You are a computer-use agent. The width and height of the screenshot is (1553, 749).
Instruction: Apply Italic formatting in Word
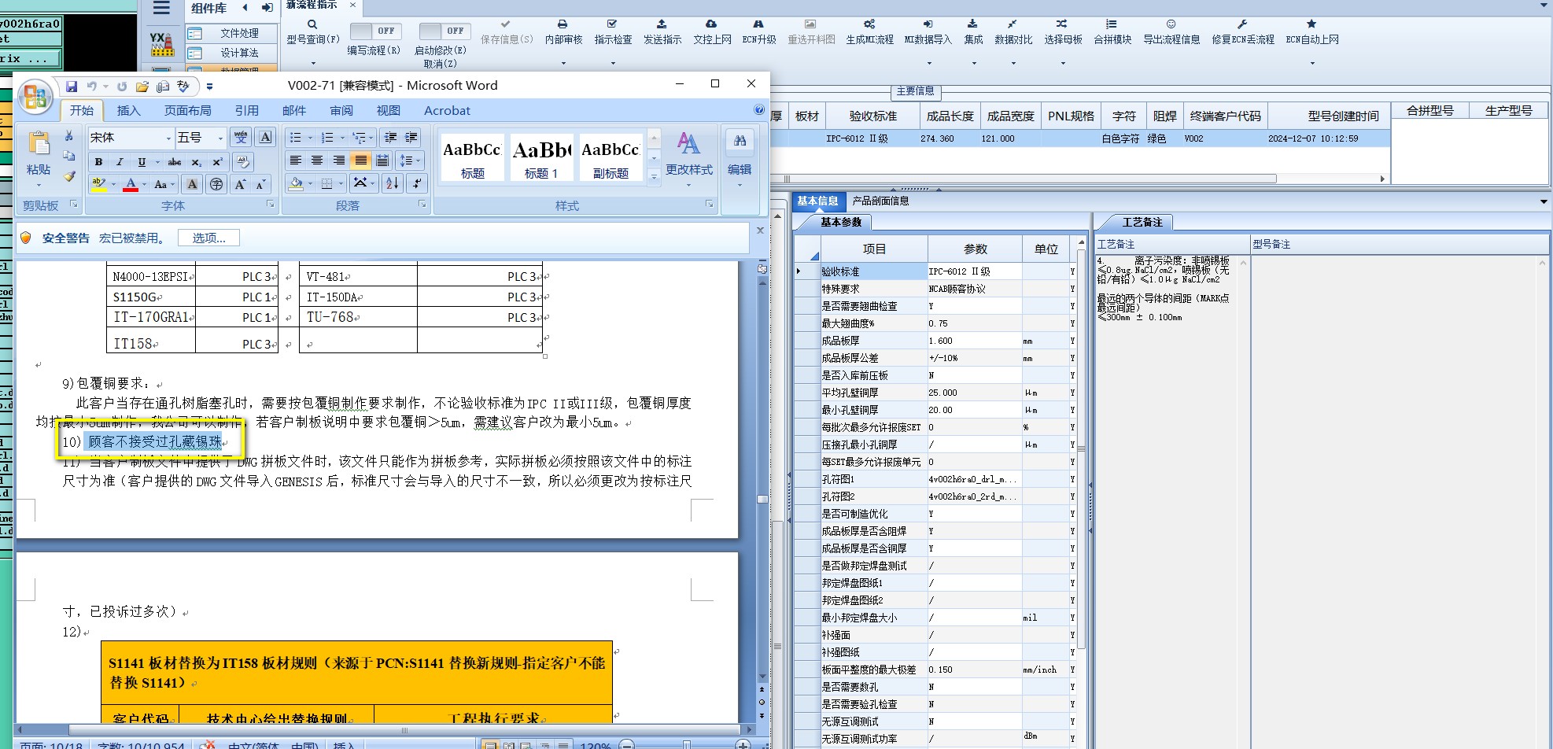click(120, 162)
